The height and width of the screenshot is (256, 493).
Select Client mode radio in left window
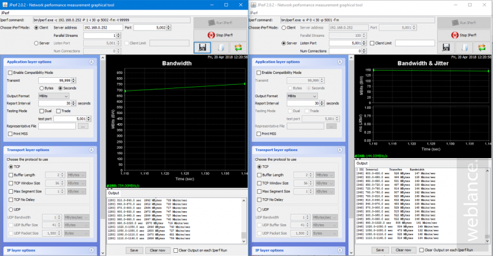click(x=36, y=28)
